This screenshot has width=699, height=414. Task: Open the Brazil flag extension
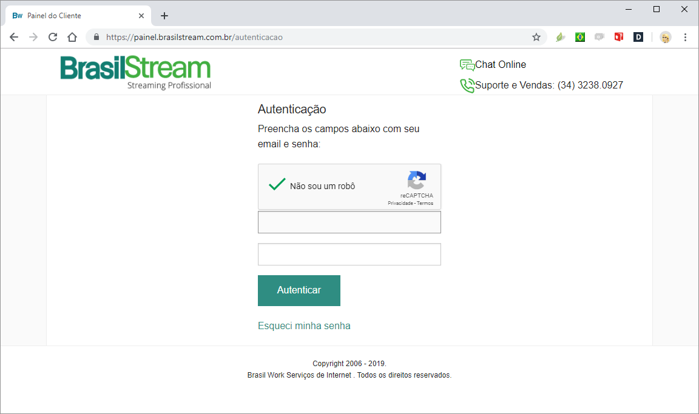[580, 37]
